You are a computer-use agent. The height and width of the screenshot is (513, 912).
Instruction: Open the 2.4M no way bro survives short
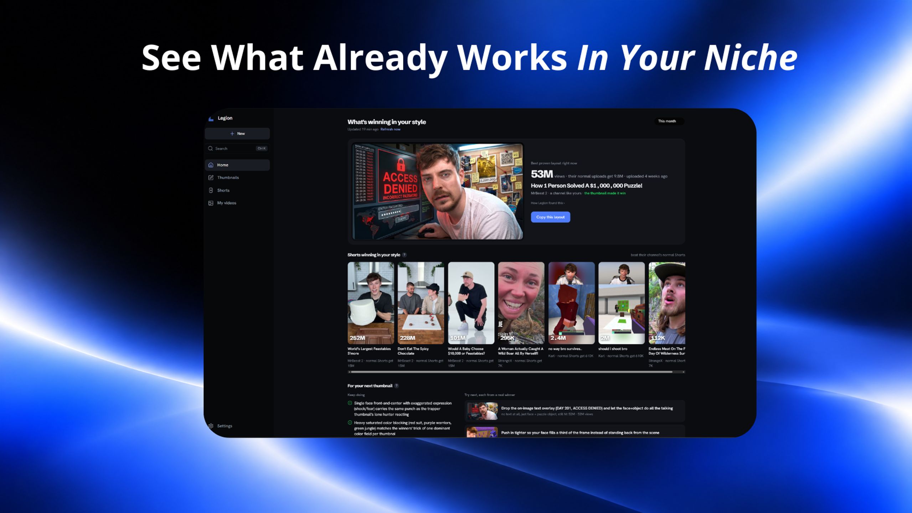coord(571,303)
